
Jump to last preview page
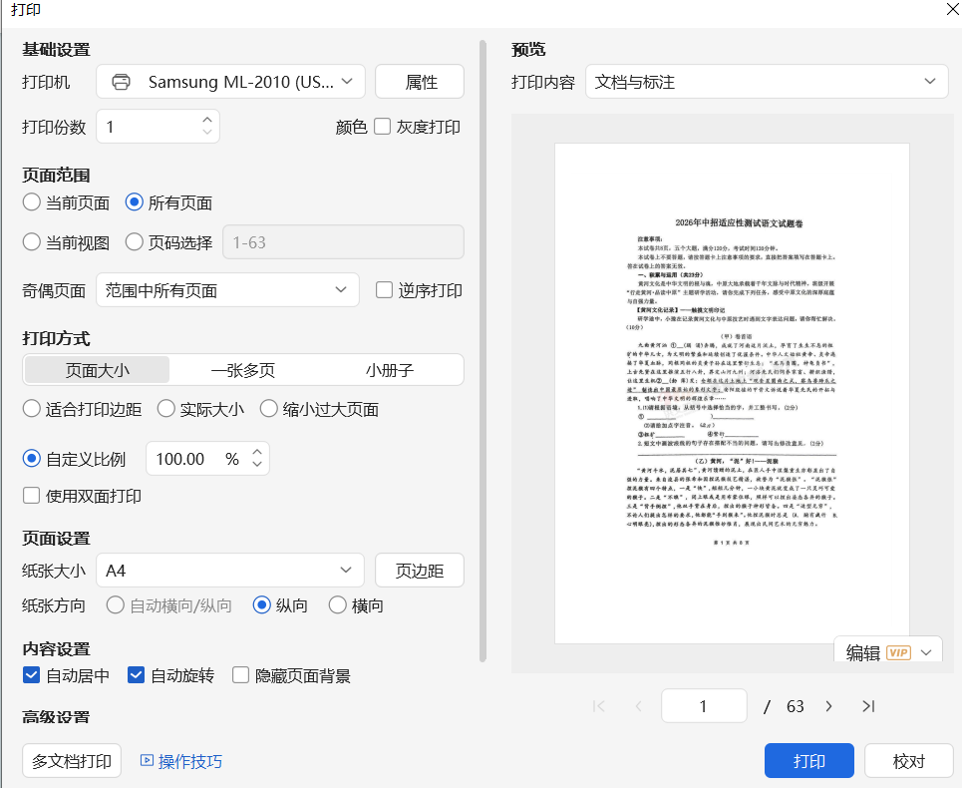tap(868, 706)
